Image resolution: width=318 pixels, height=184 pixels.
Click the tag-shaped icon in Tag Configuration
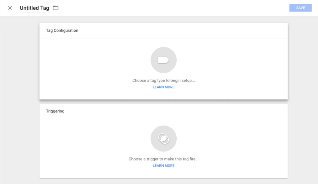pos(163,60)
